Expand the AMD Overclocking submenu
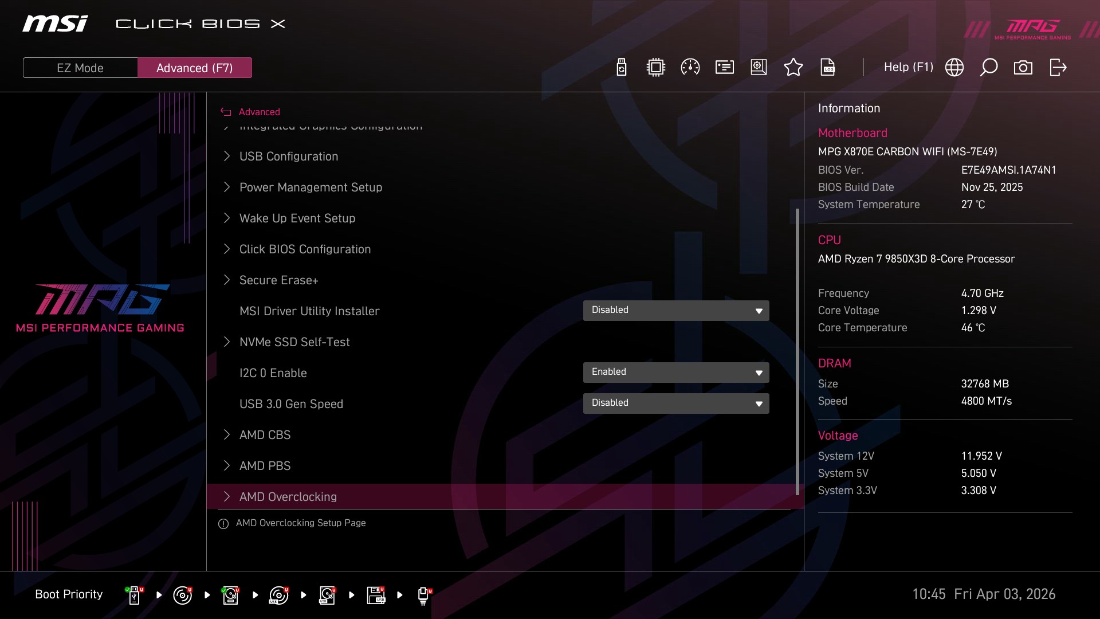Screen dimensions: 1100x619 click(x=288, y=497)
